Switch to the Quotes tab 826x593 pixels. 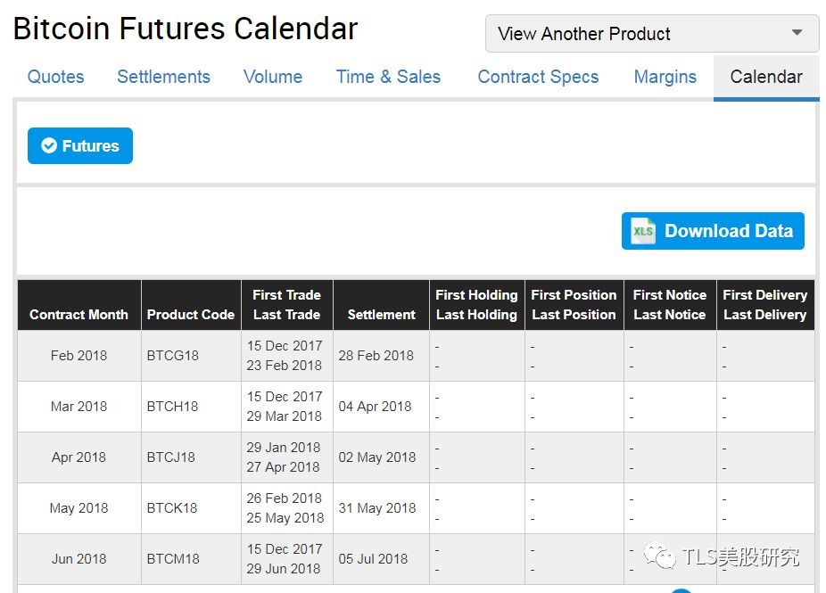tap(55, 77)
